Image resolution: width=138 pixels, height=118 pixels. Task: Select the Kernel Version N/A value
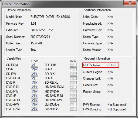(x=110, y=50)
